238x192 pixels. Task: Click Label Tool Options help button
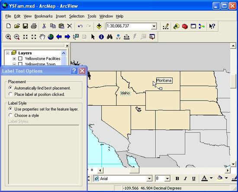coord(74,71)
